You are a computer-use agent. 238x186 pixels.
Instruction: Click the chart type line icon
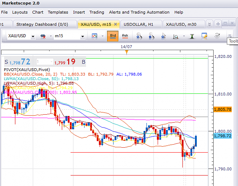tap(94, 36)
